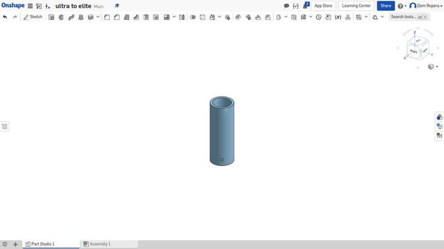Click the graduation cap education icon
Image resolution: width=444 pixels, height=249 pixels.
117,6
